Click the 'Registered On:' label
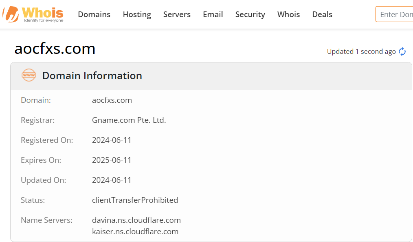The width and height of the screenshot is (413, 242). point(47,140)
